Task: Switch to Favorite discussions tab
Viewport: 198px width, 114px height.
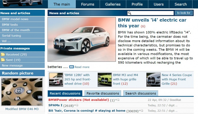Action: 103,93
